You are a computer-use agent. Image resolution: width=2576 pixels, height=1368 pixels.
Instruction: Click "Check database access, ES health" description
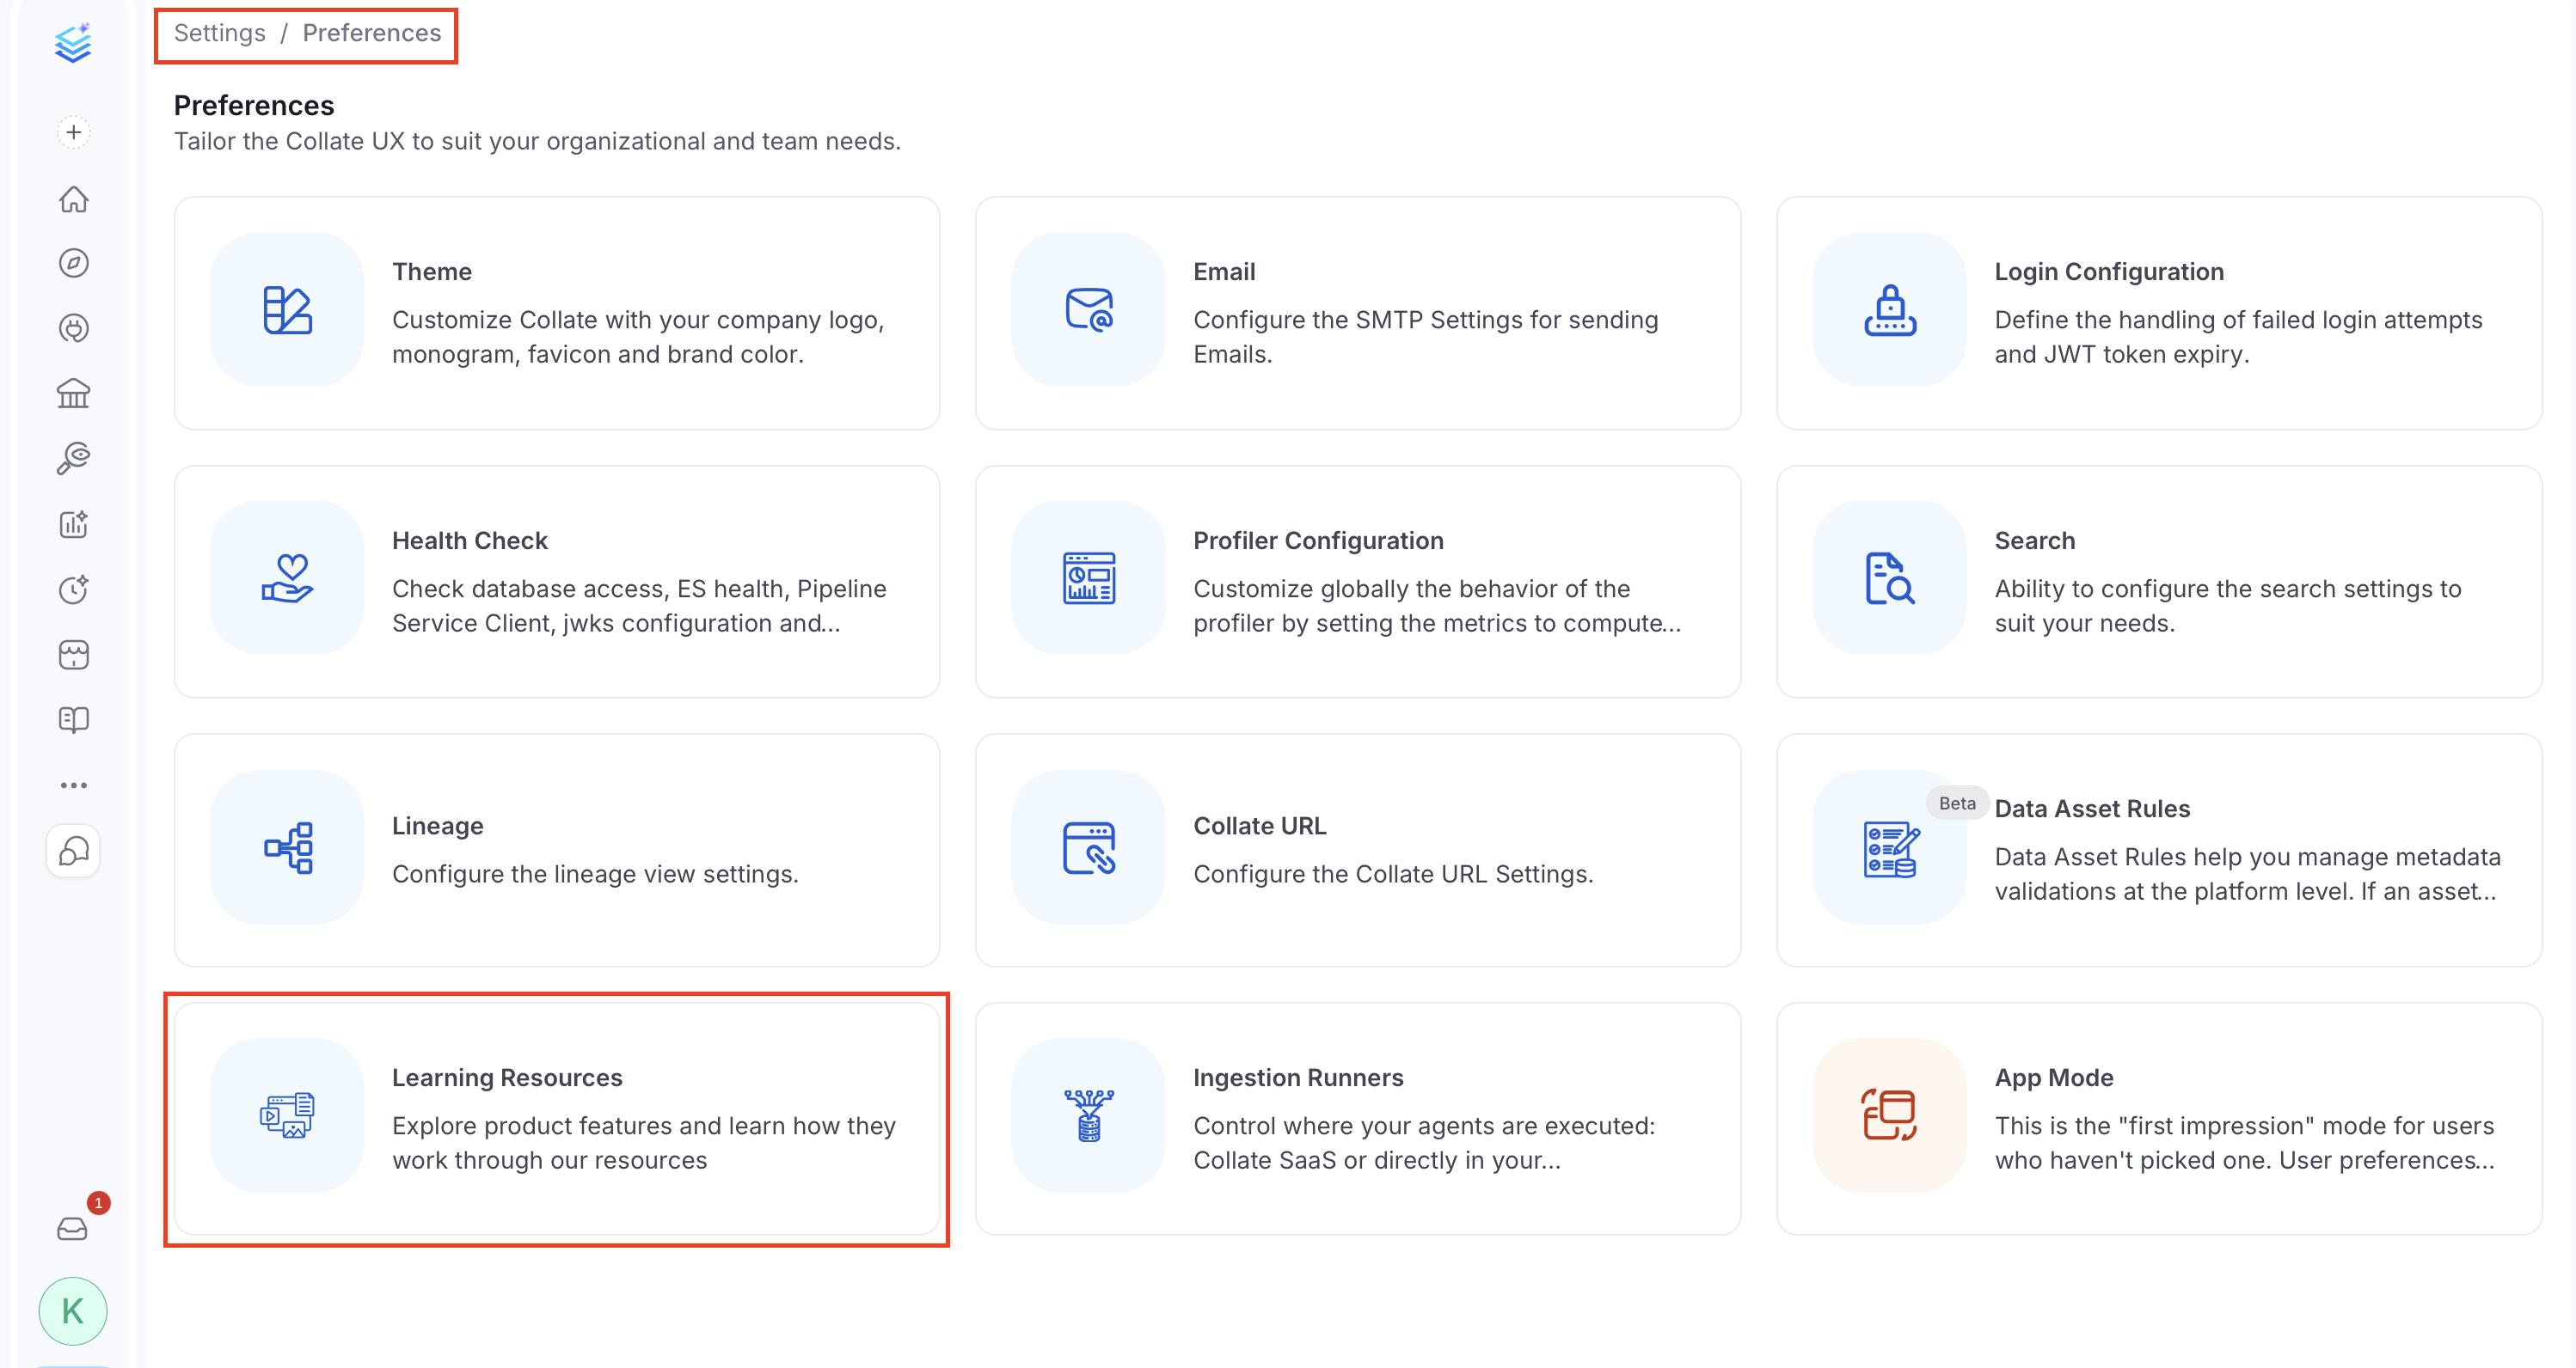[x=639, y=606]
